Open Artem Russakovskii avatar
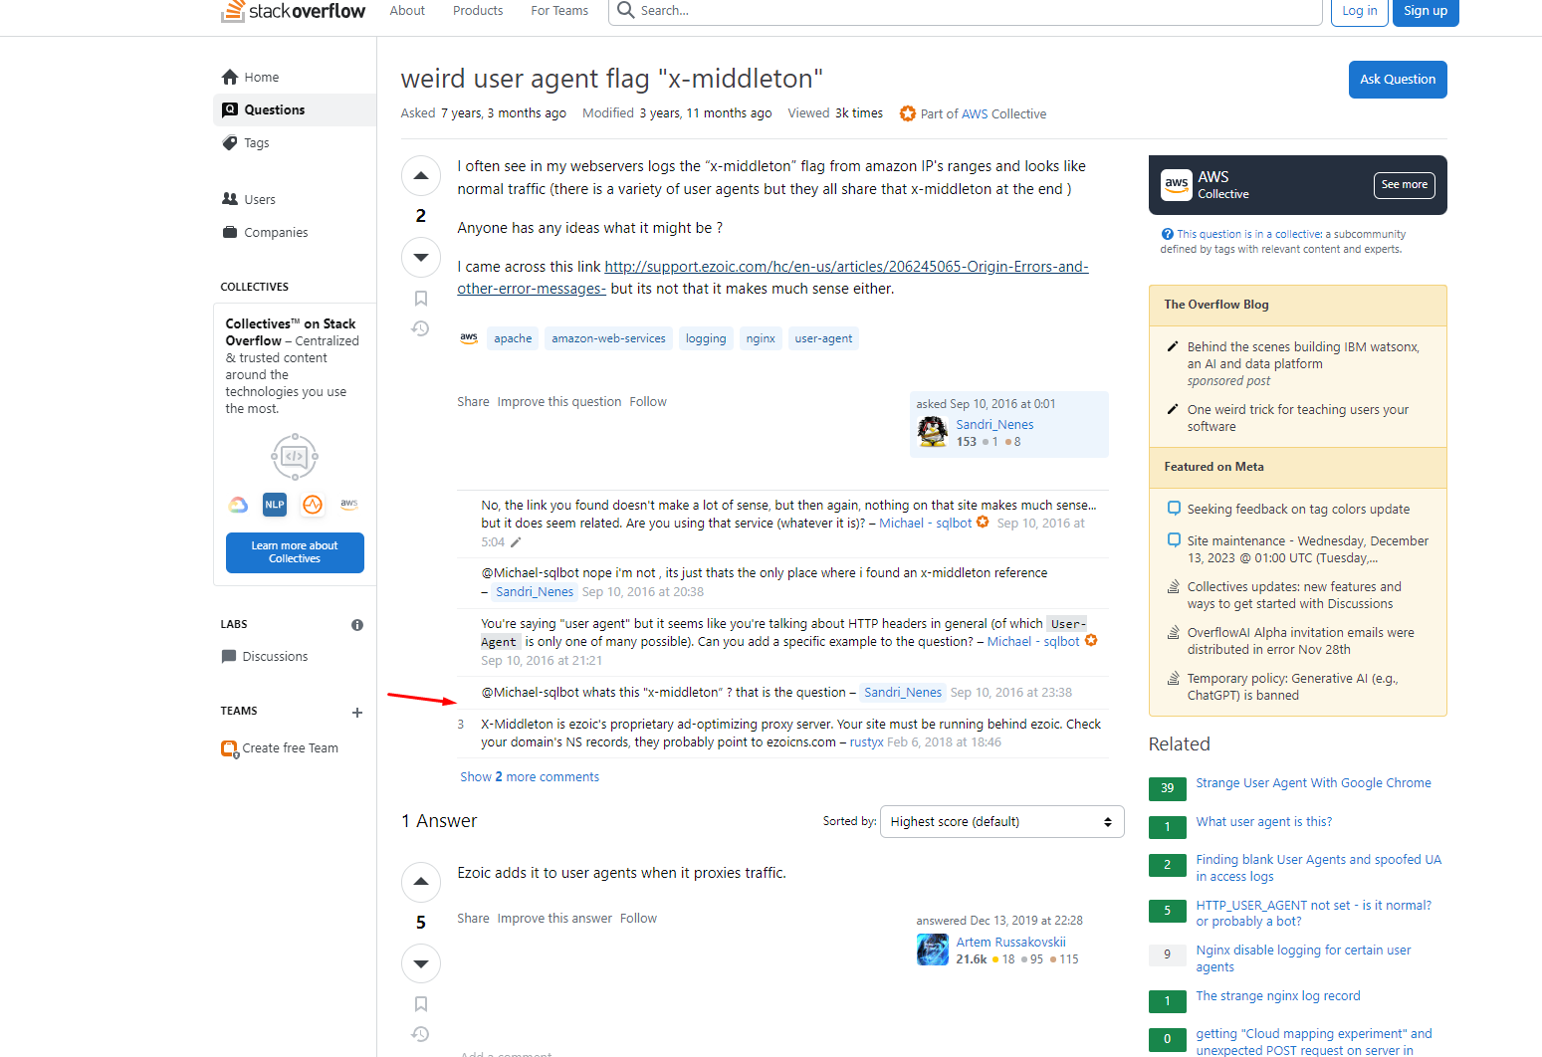Image resolution: width=1542 pixels, height=1057 pixels. pos(933,950)
